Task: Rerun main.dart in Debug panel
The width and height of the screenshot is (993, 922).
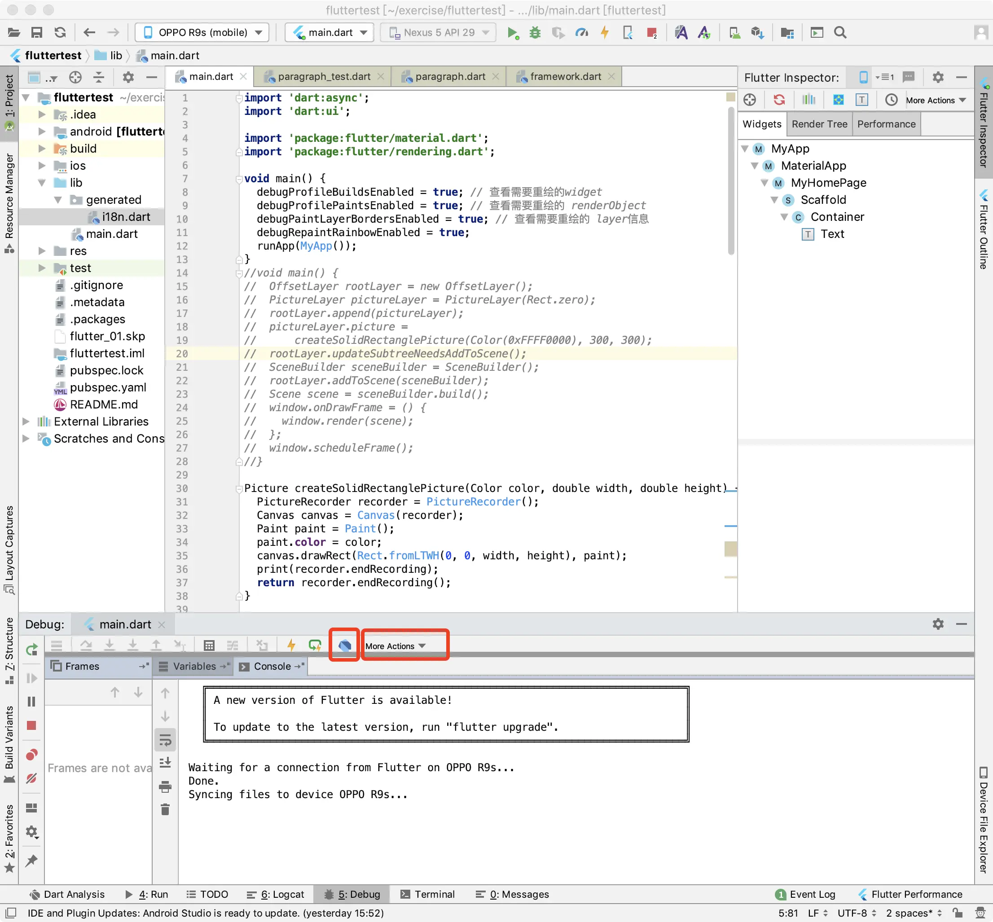Action: click(32, 650)
